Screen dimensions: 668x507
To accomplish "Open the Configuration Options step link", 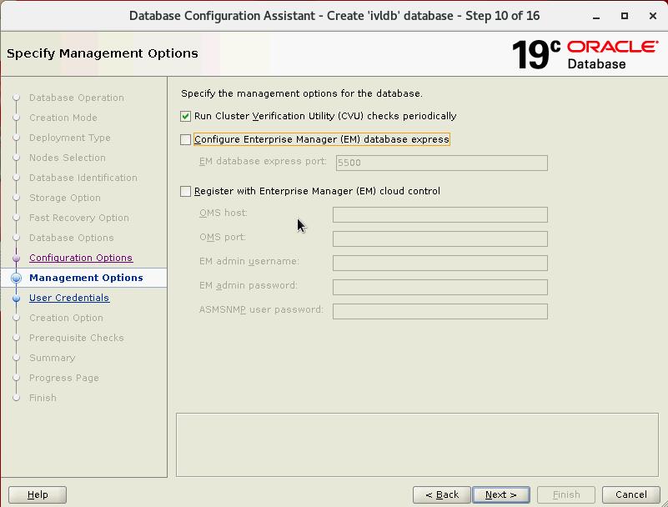I will (81, 259).
